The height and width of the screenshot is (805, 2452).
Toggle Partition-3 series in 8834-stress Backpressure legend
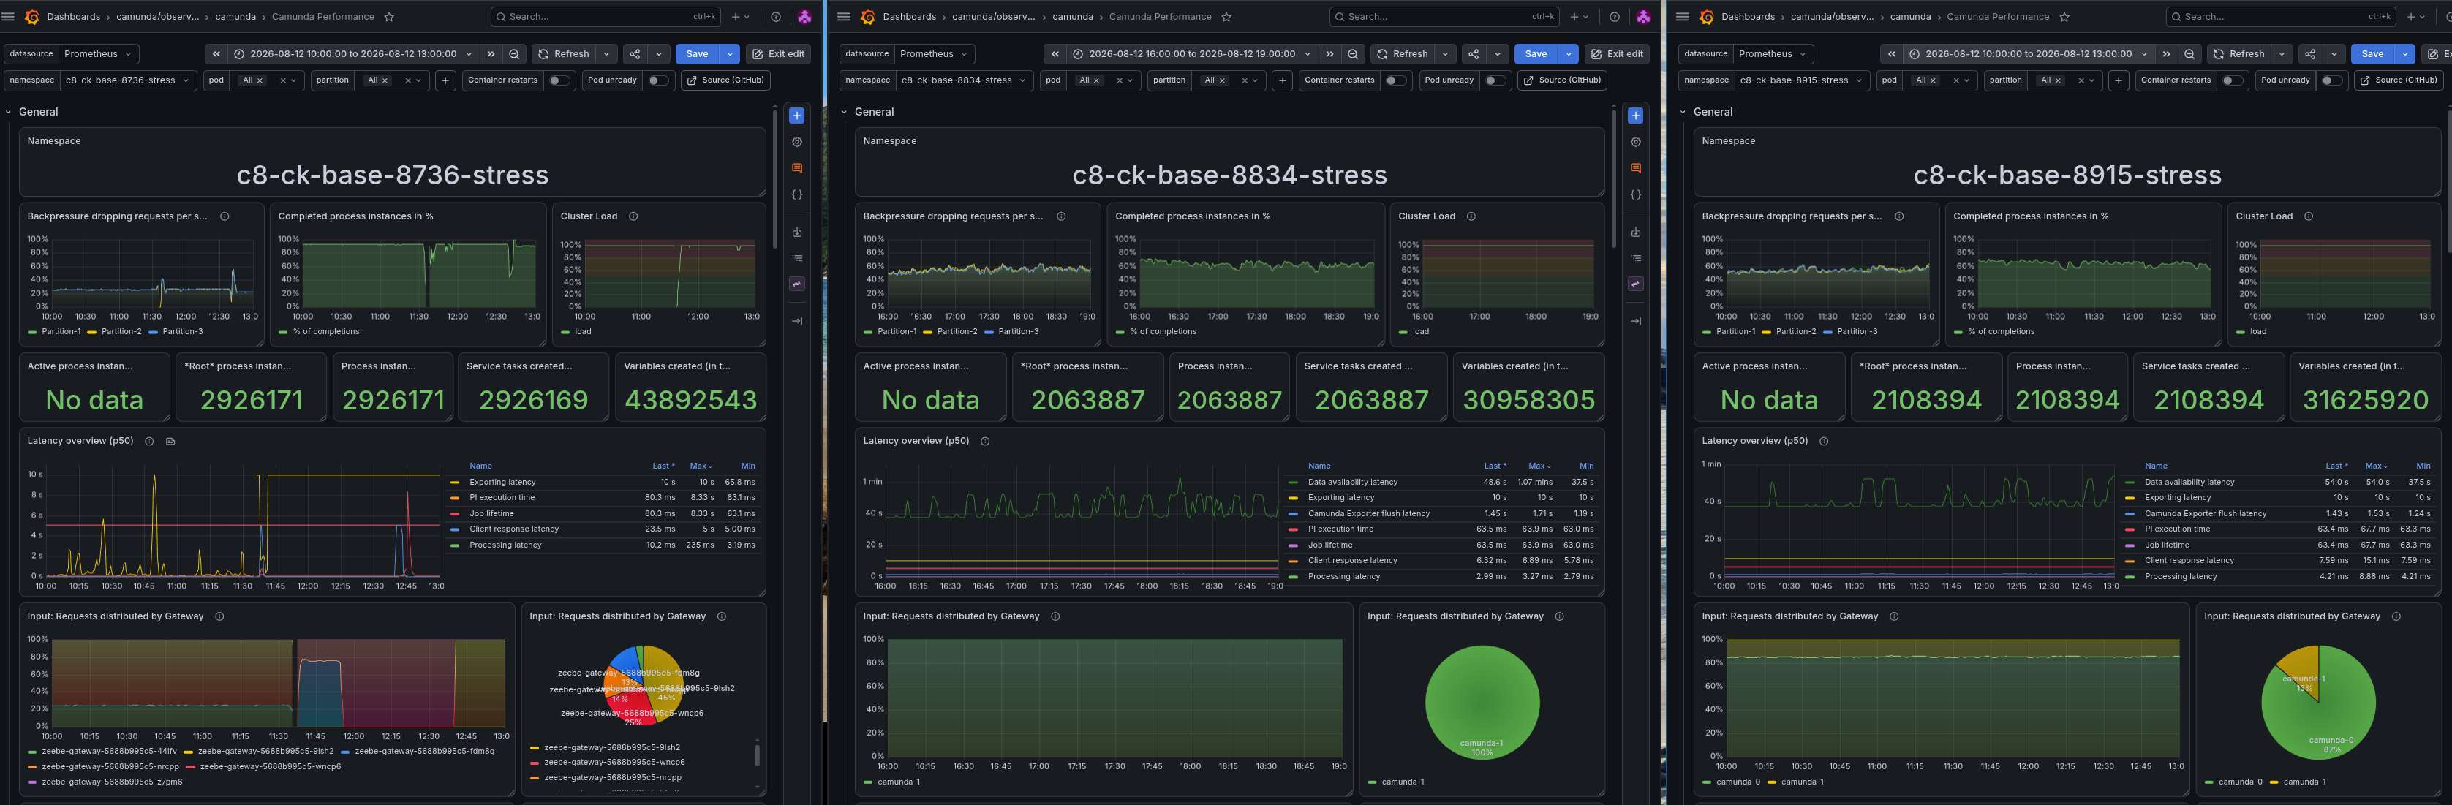1017,331
